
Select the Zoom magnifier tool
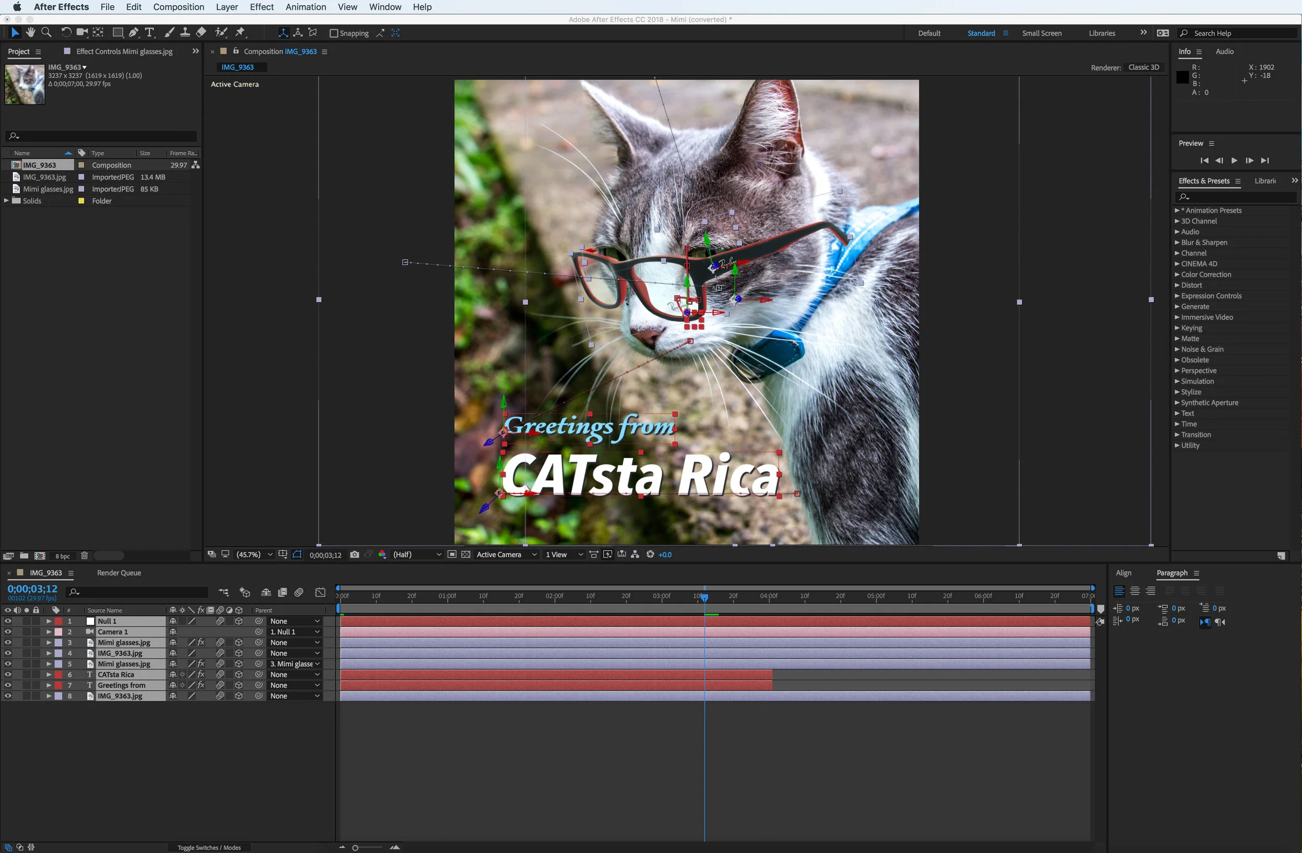tap(46, 33)
